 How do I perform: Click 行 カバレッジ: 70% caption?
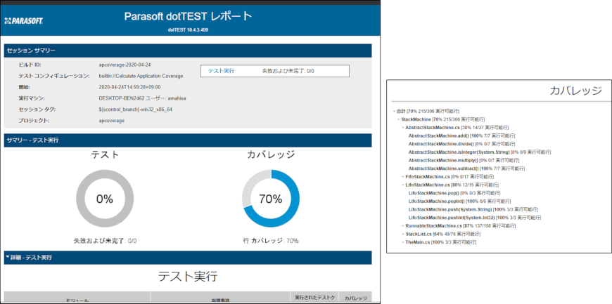[271, 241]
